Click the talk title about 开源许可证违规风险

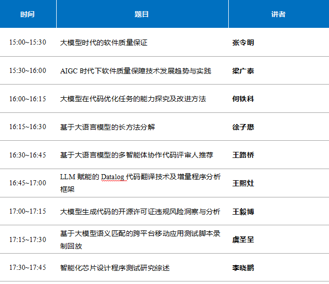point(140,211)
